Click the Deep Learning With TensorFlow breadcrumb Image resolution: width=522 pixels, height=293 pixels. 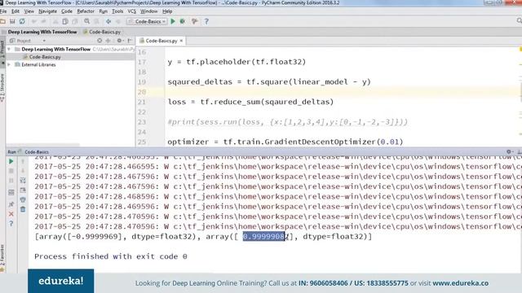[x=42, y=32]
